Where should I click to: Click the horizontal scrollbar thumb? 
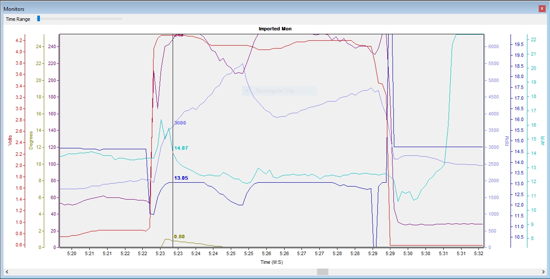(x=323, y=272)
